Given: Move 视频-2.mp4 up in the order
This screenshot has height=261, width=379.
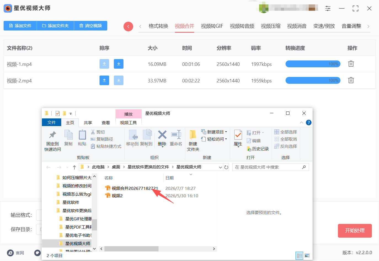Looking at the screenshot, I should point(104,80).
